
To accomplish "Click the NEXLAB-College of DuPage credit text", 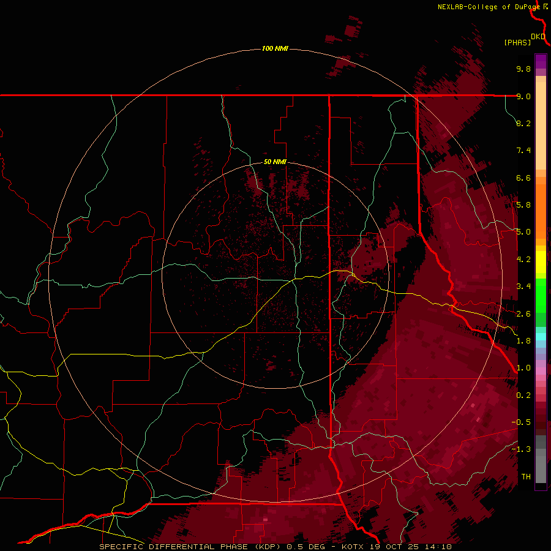I will [489, 7].
